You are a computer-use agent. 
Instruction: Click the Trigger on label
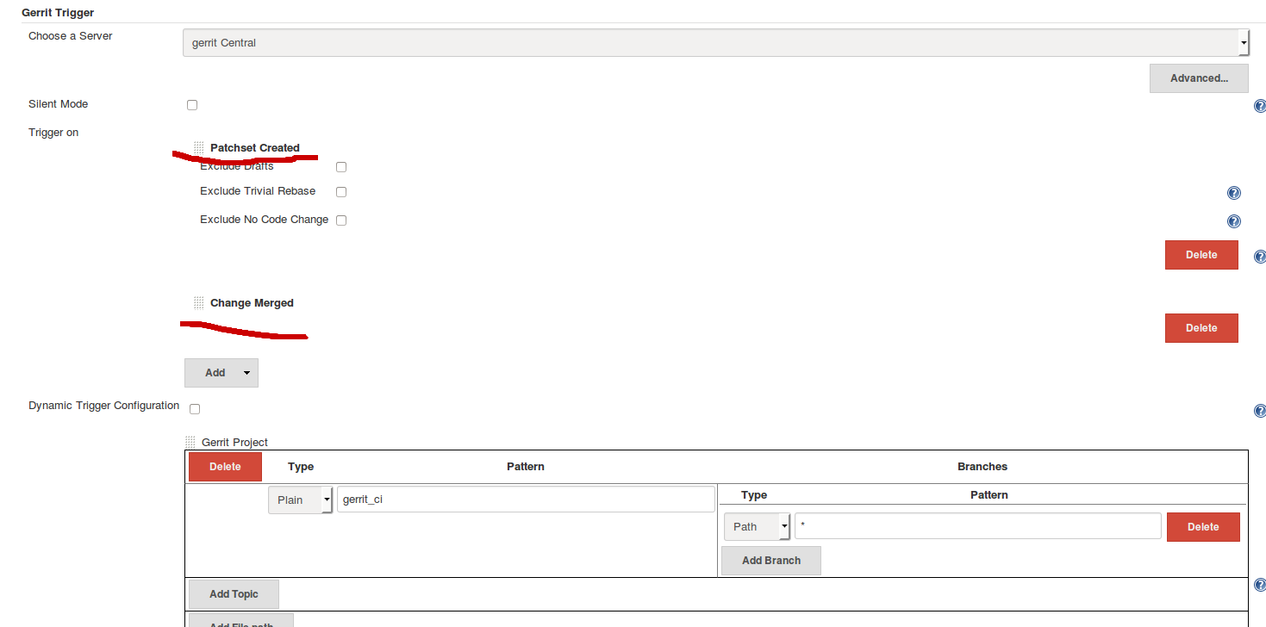(53, 133)
